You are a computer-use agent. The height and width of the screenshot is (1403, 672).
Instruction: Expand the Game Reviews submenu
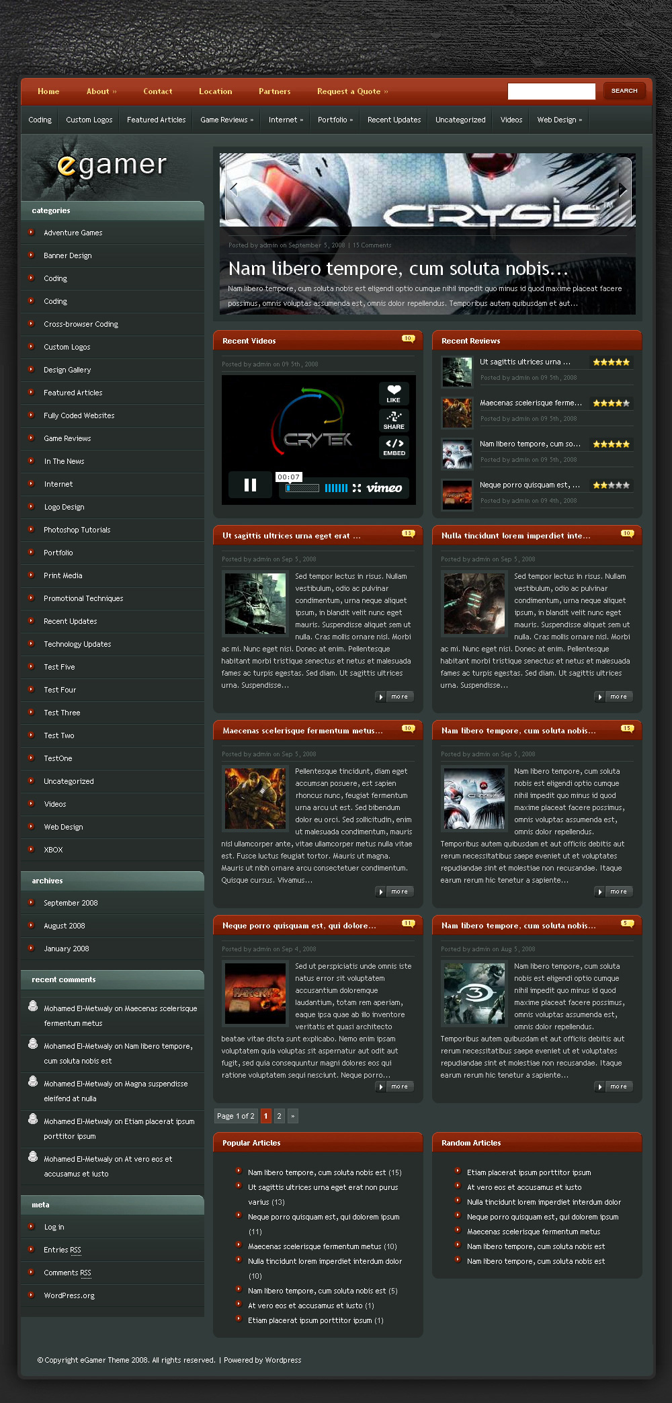point(226,120)
